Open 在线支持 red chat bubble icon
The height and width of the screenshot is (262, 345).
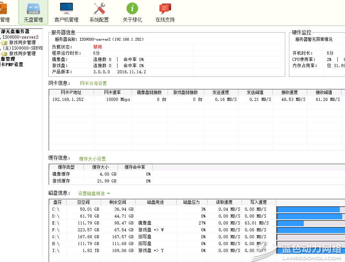[x=165, y=9]
